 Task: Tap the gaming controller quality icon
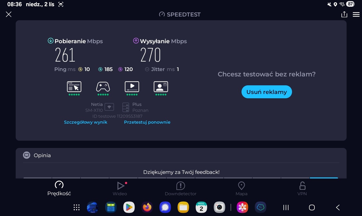103,87
